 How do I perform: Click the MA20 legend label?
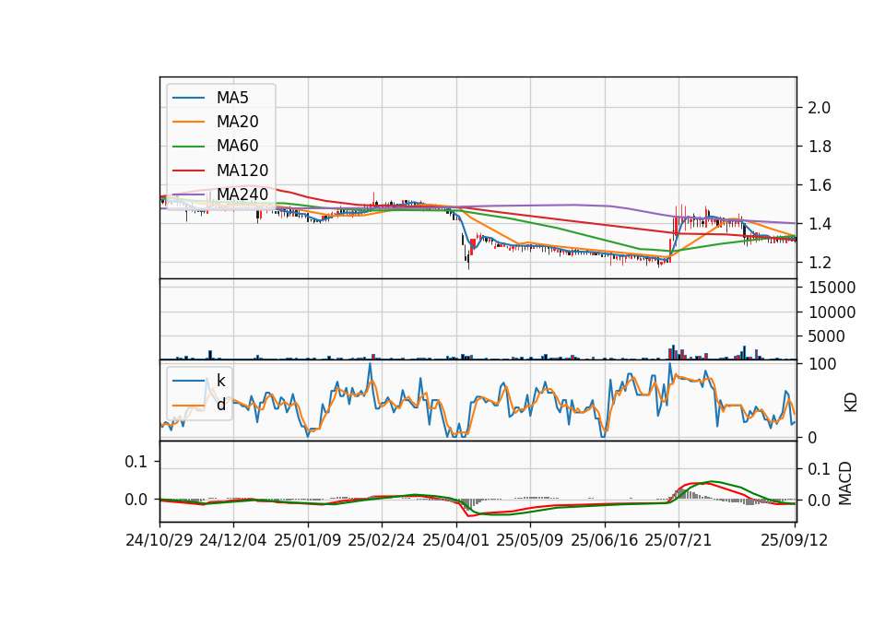(238, 122)
